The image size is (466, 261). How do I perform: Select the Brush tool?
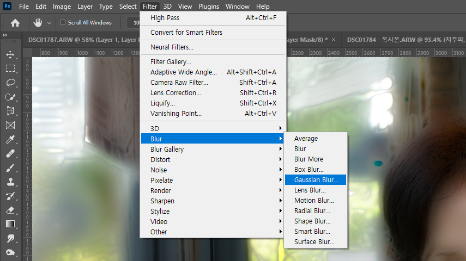pos(10,168)
